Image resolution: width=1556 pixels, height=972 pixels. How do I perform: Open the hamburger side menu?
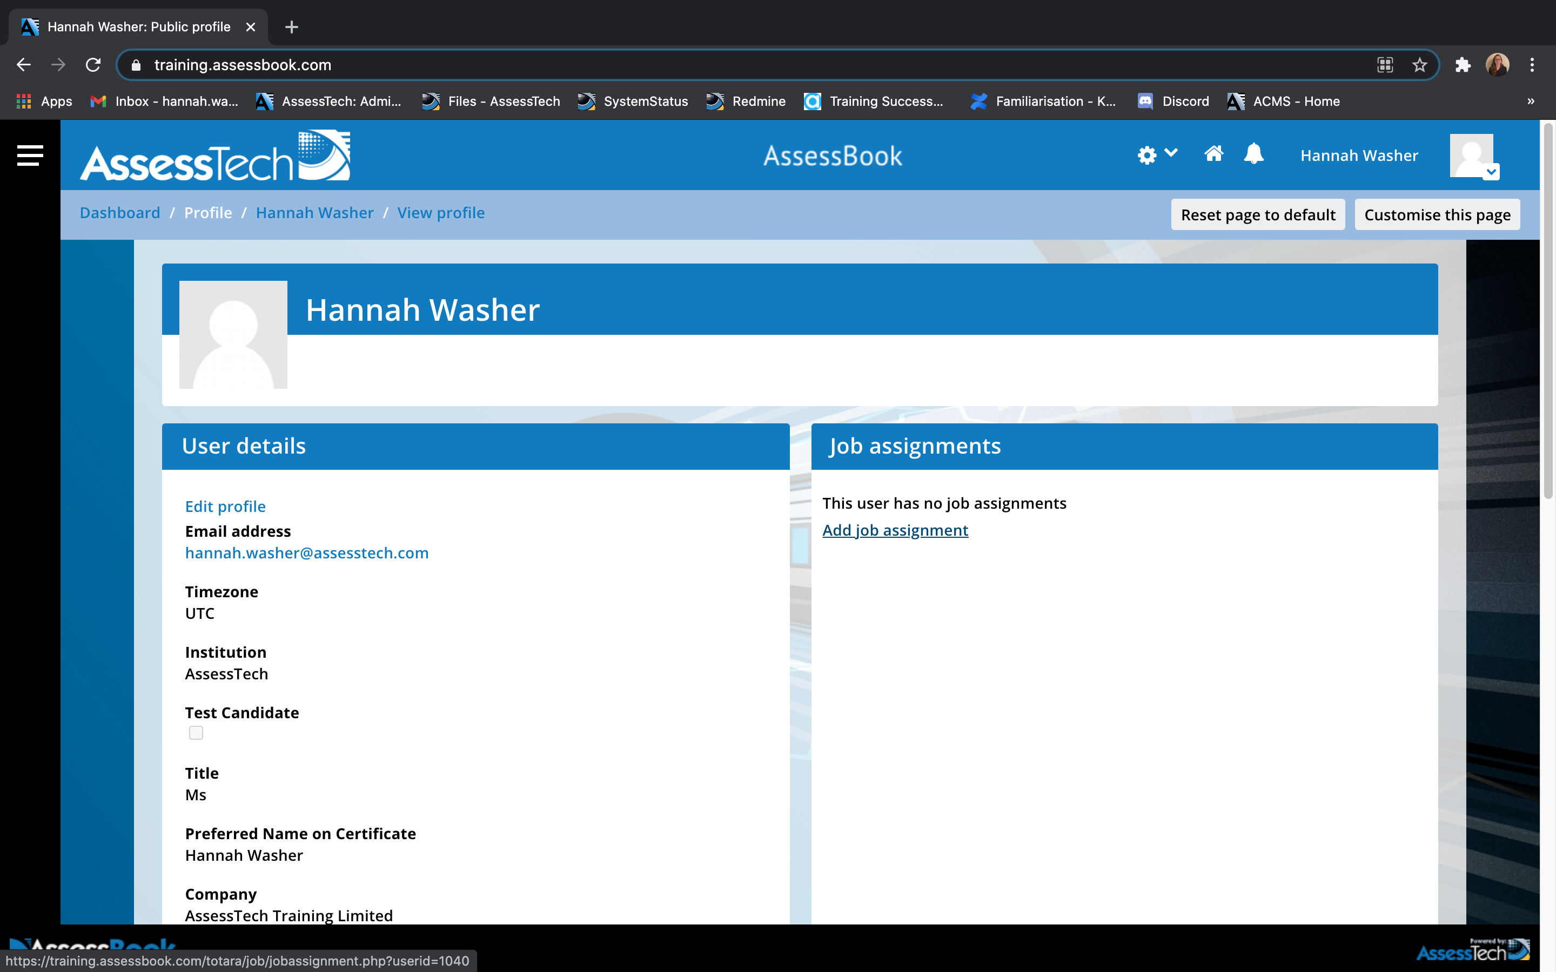coord(30,155)
